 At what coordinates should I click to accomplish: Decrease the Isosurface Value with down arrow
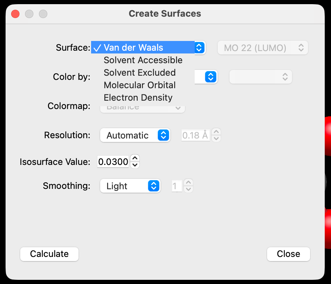tap(136, 165)
